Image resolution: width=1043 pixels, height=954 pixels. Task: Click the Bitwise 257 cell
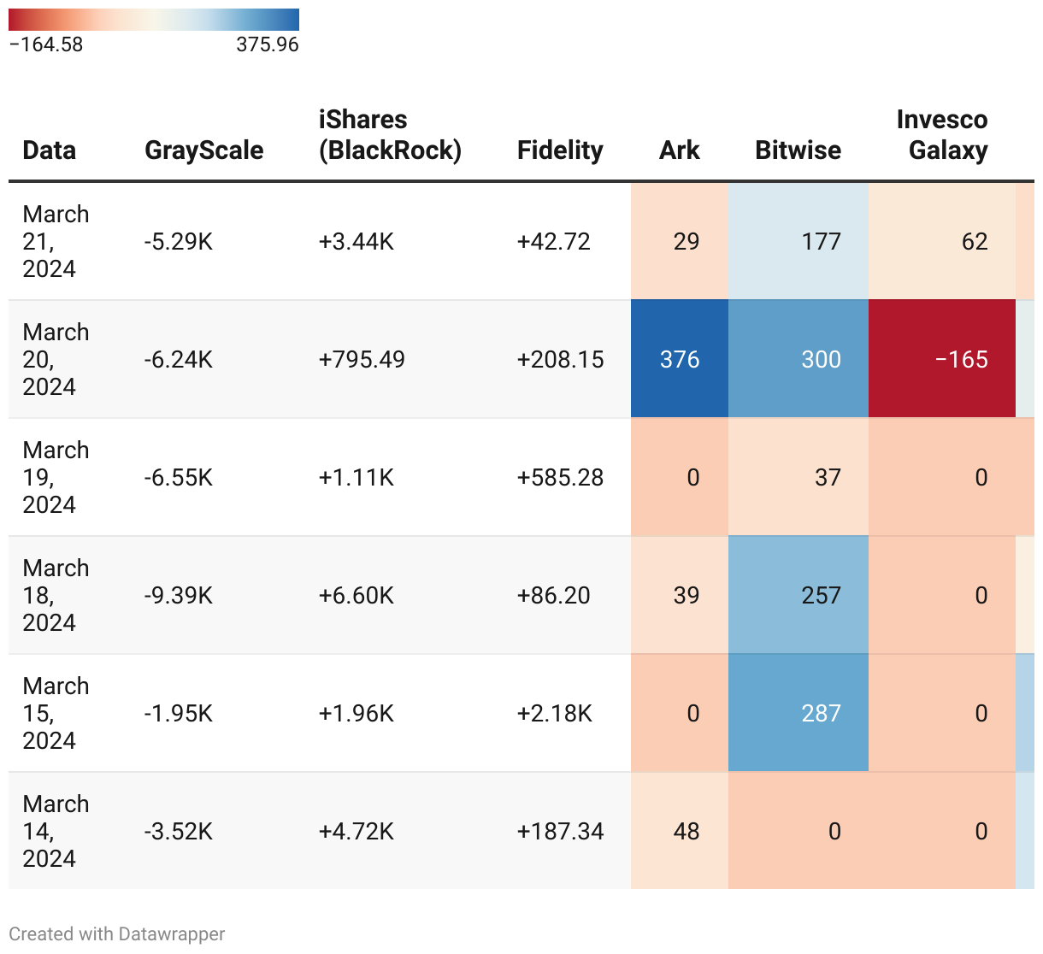tap(798, 595)
